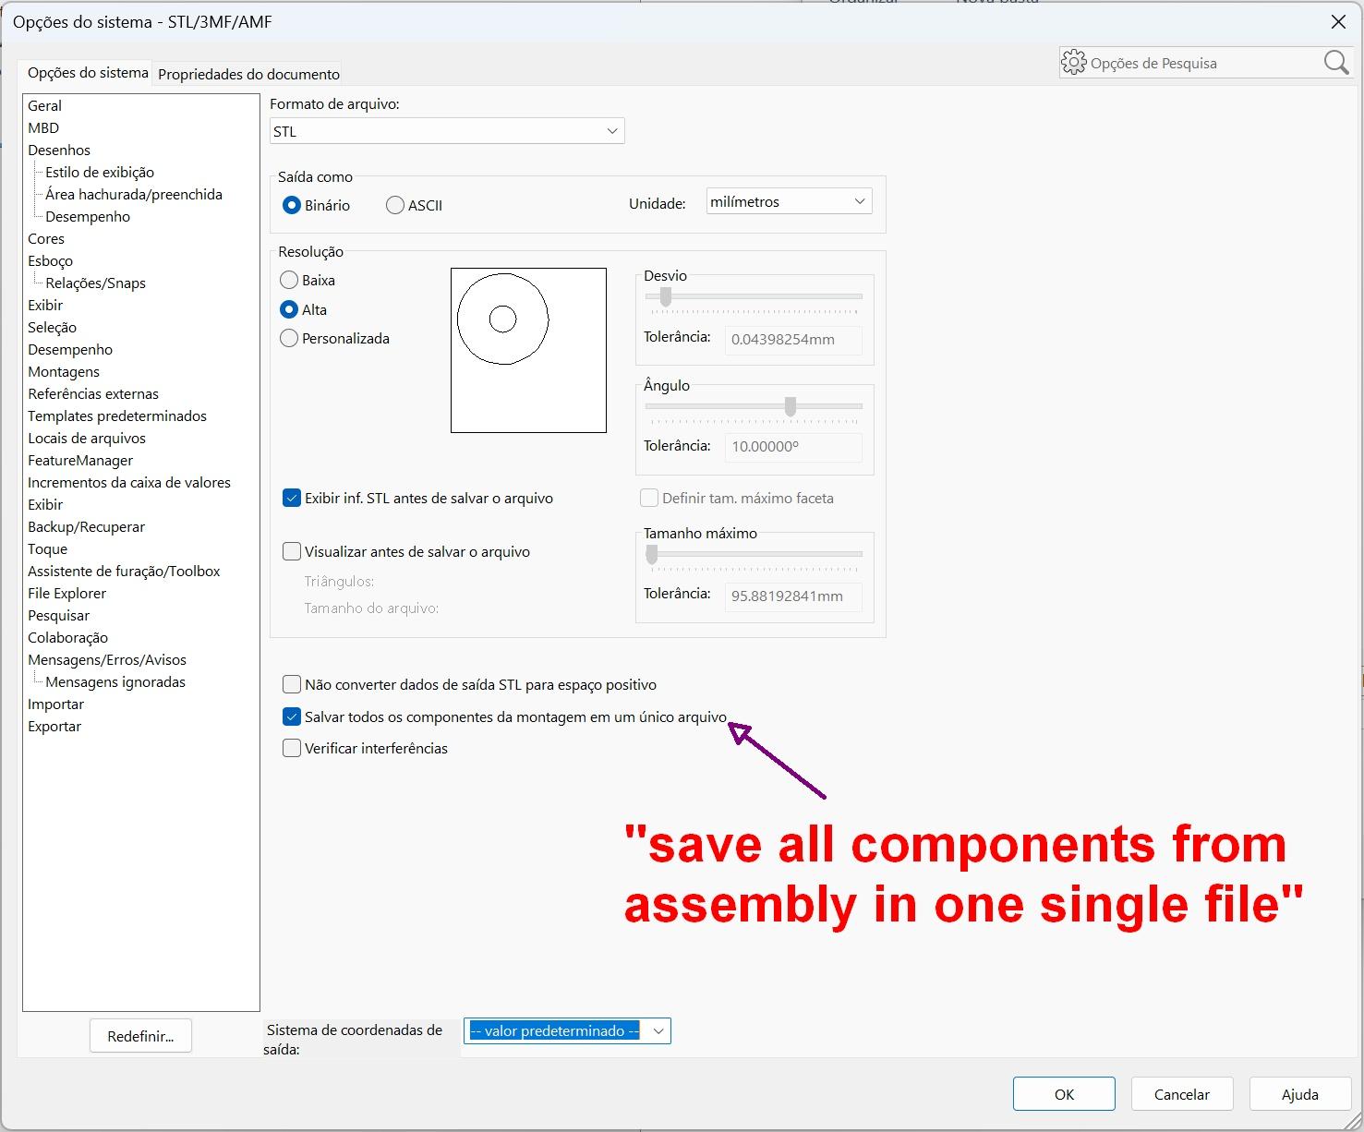Select Pesquisar in the options tree
The width and height of the screenshot is (1364, 1132).
(58, 615)
